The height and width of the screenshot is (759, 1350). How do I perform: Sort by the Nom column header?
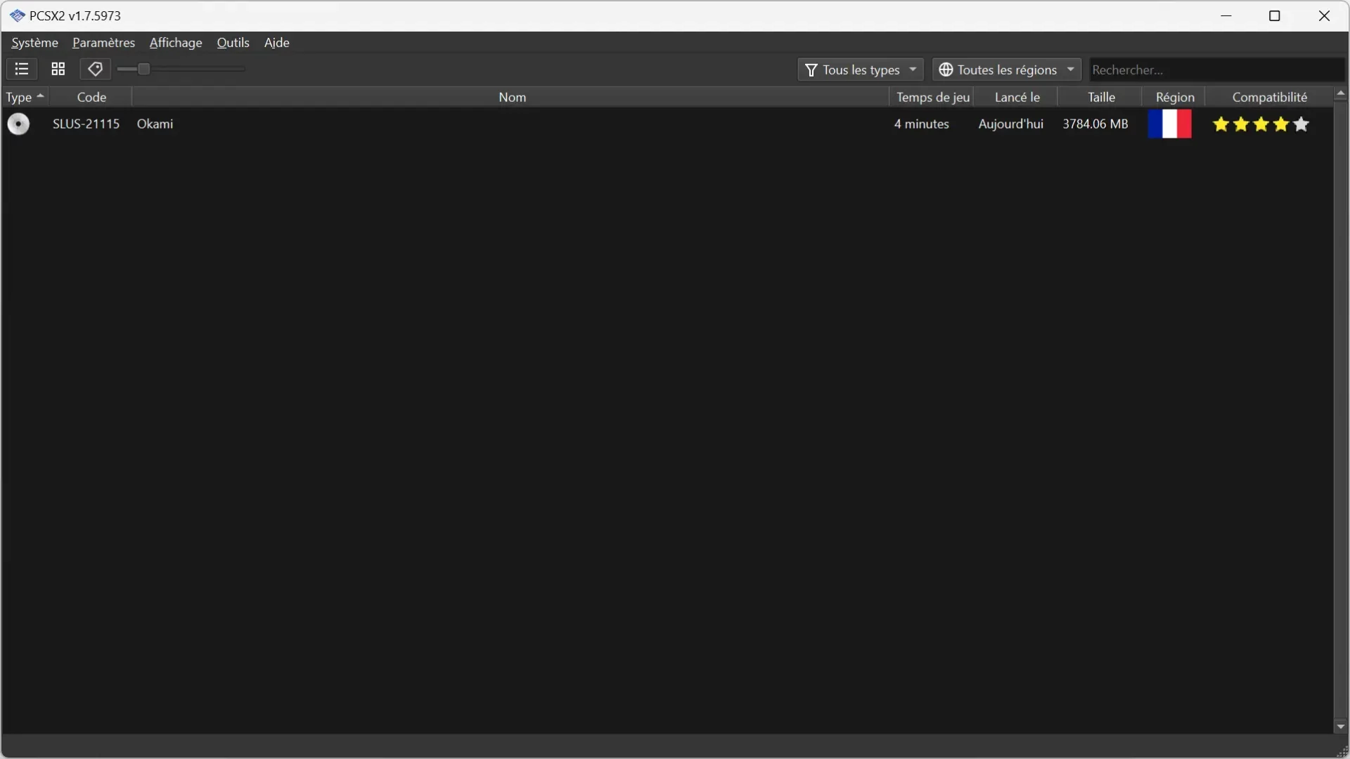(511, 97)
